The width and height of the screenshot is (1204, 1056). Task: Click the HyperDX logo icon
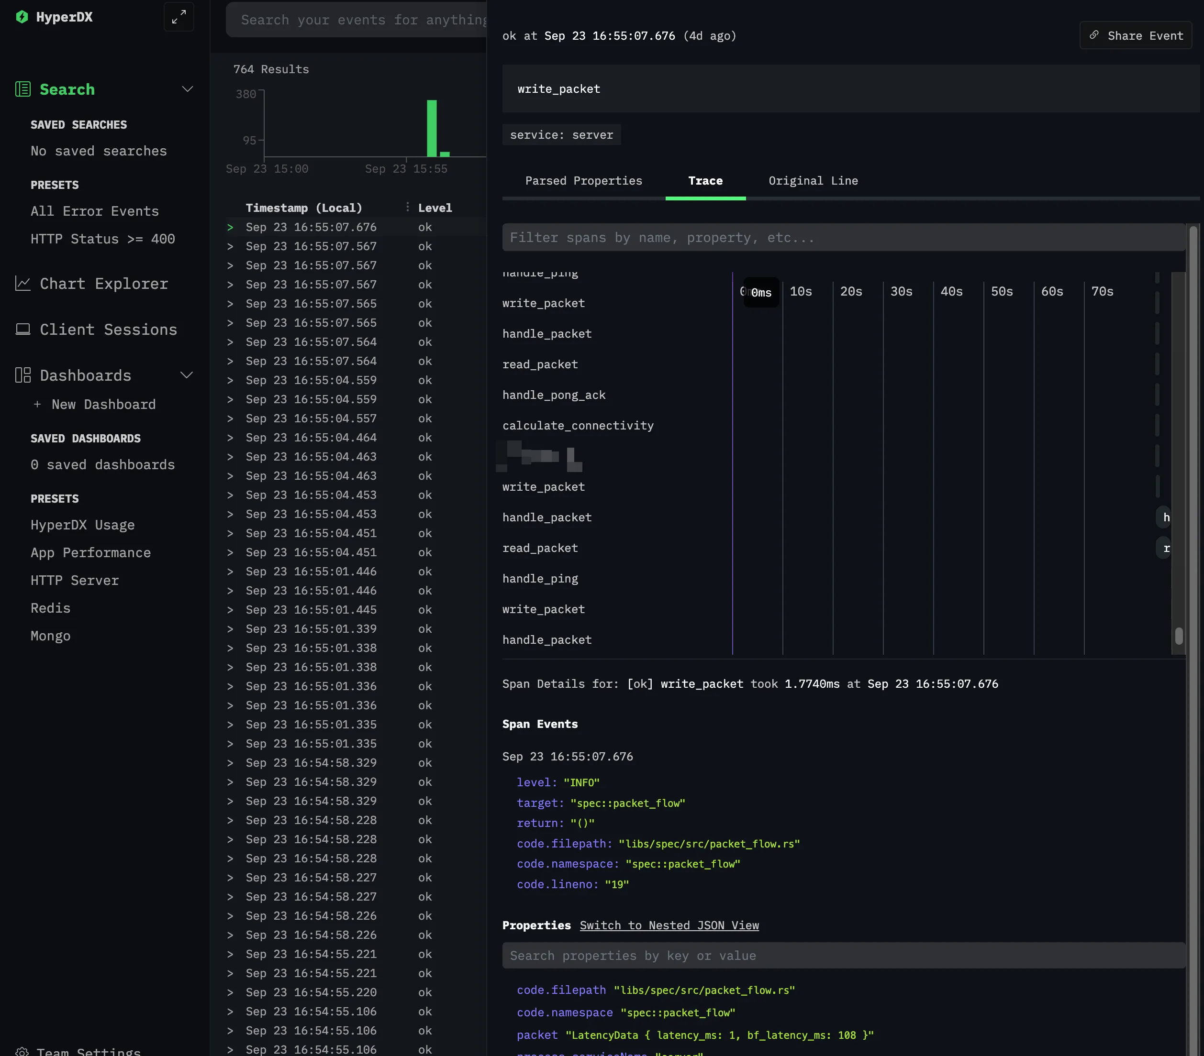coord(22,17)
